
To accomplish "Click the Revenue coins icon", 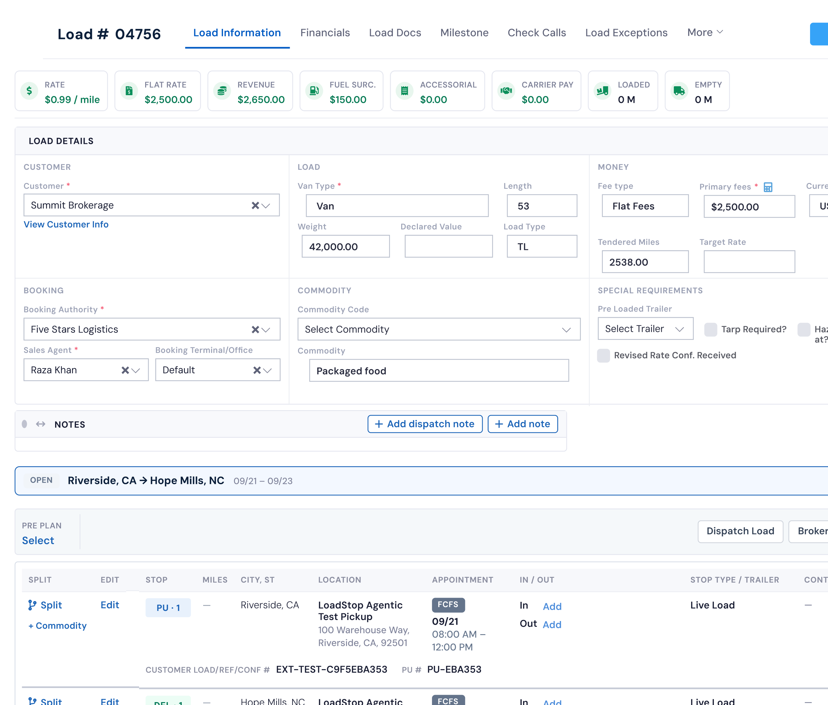I will coord(222,91).
